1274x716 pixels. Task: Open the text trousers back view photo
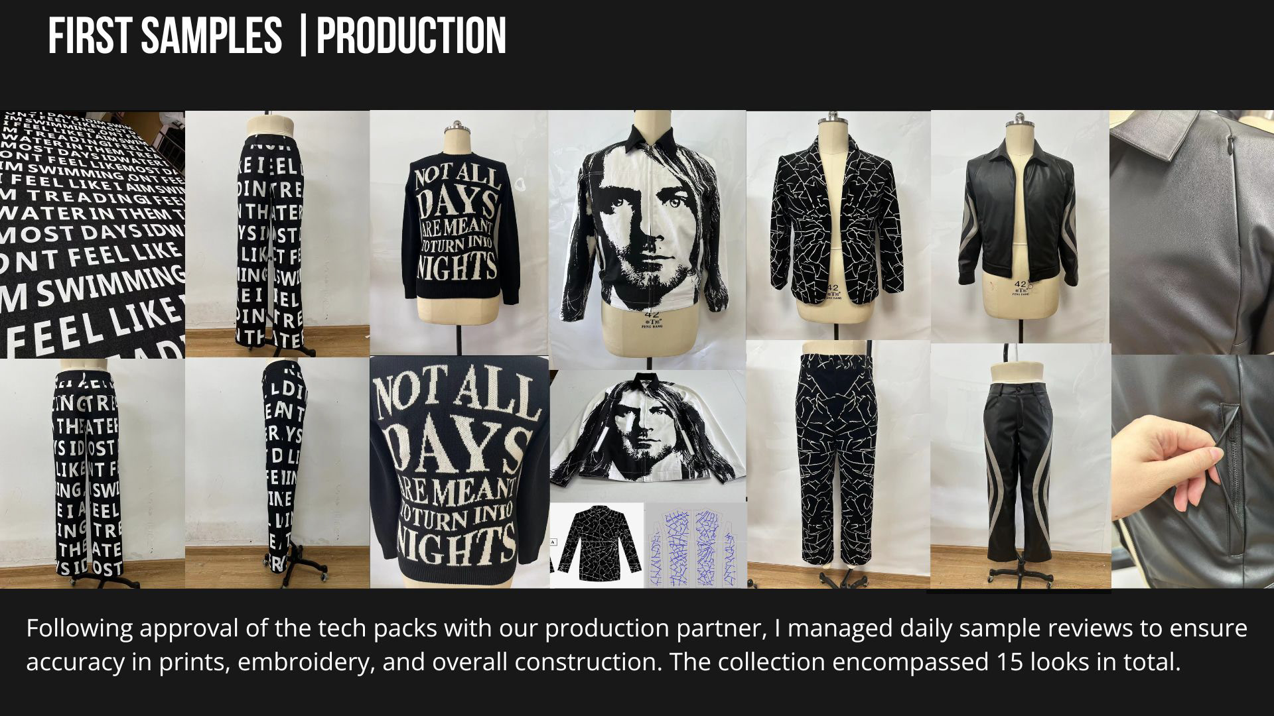click(92, 473)
